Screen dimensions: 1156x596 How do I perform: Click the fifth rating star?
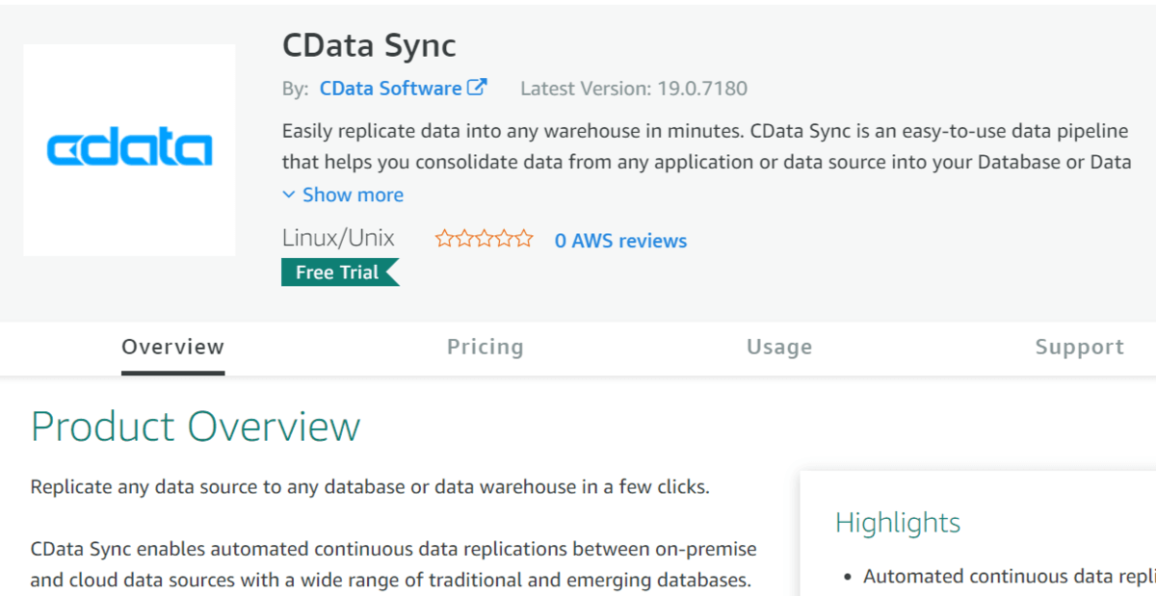point(523,240)
